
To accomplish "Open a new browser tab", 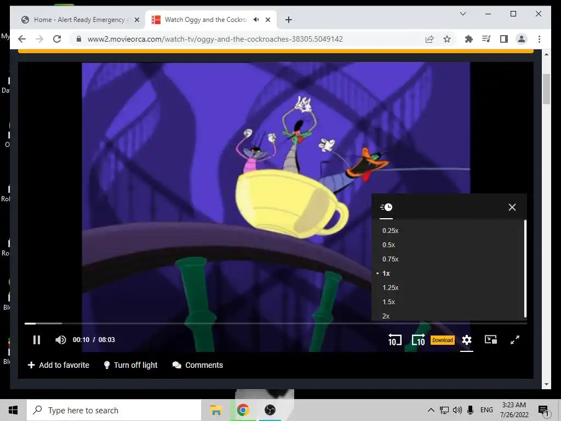I will pyautogui.click(x=289, y=20).
